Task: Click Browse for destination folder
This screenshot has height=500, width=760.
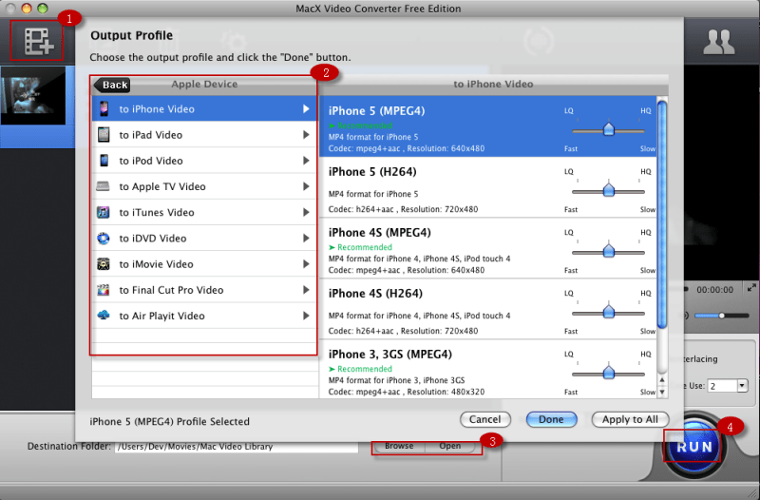Action: click(399, 446)
